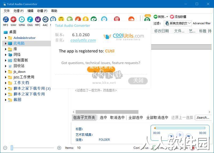Open the file type filter combo box
This screenshot has width=214, height=153.
(178, 23)
